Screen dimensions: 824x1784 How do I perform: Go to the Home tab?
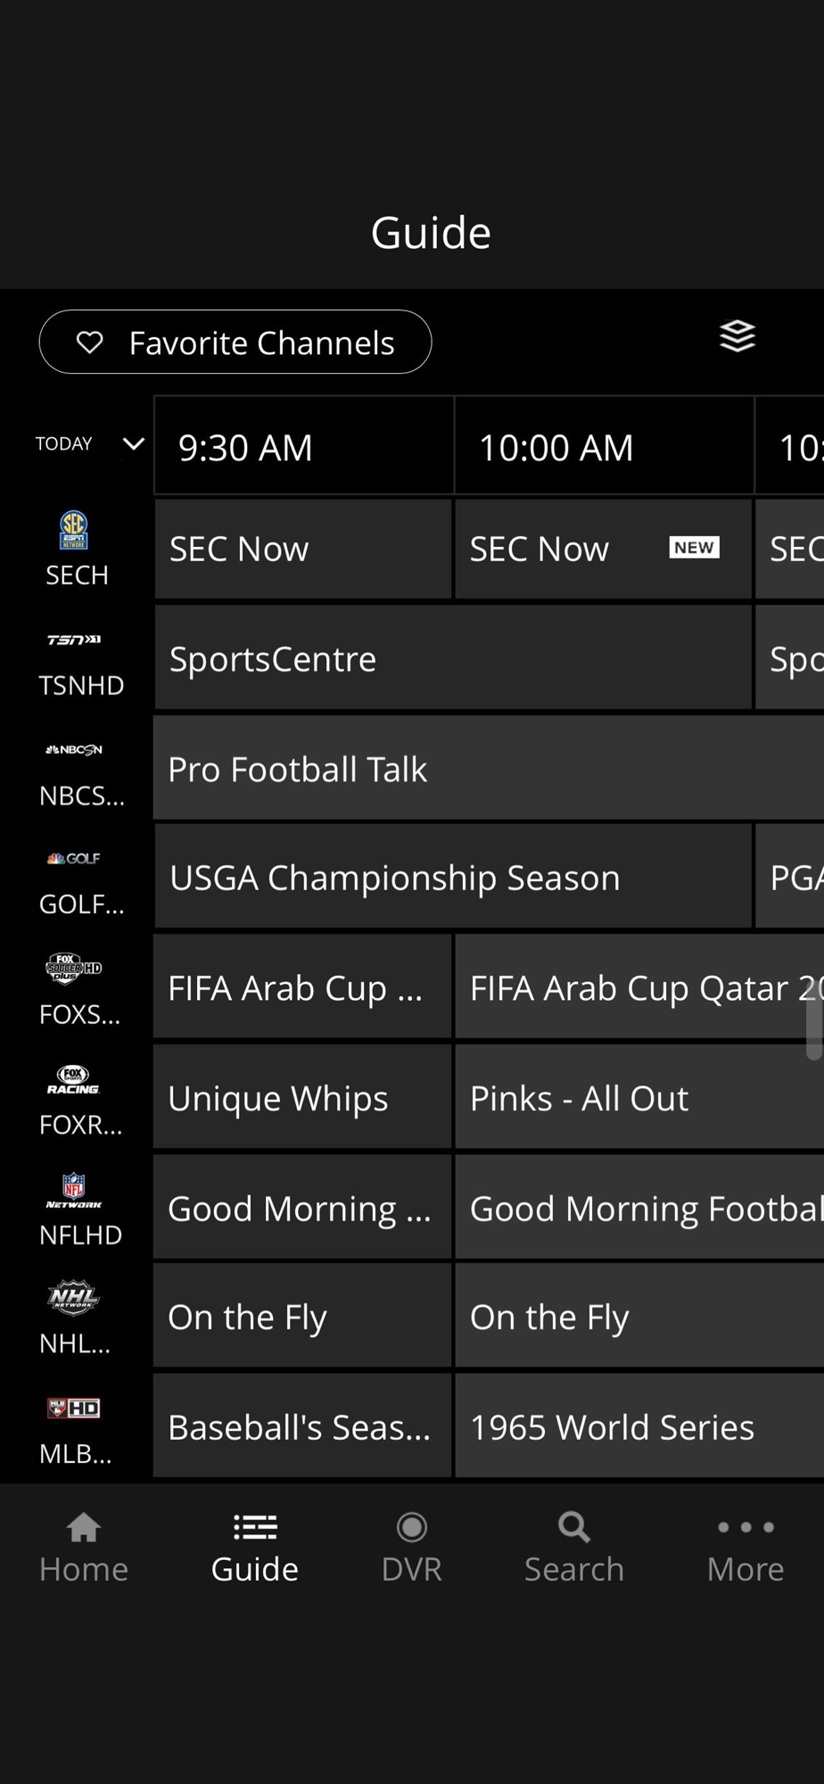click(84, 1549)
